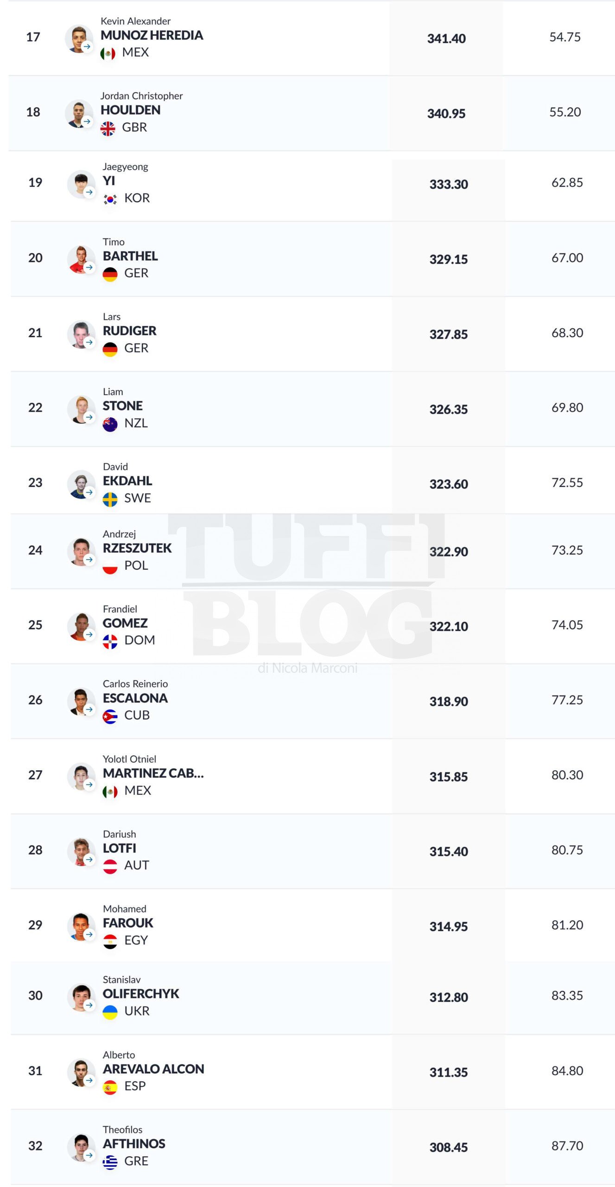Click the Poland flag beside POL

(110, 566)
